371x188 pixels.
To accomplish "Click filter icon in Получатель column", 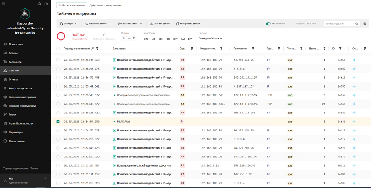I will [x=253, y=49].
